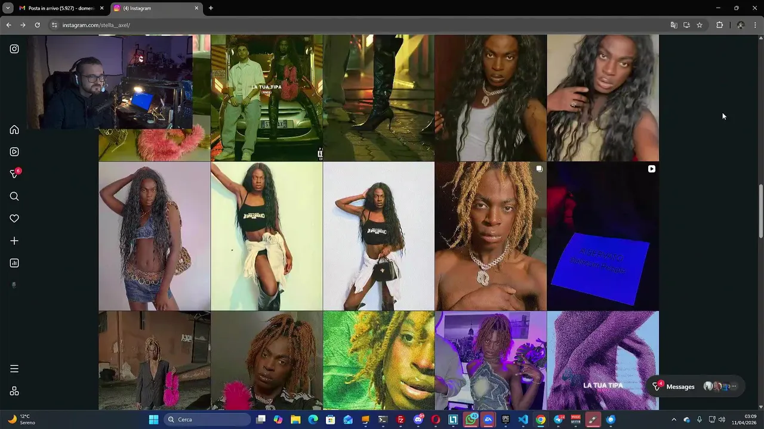
Task: Open the Meta apps icon at sidebar bottom
Action: click(x=14, y=391)
